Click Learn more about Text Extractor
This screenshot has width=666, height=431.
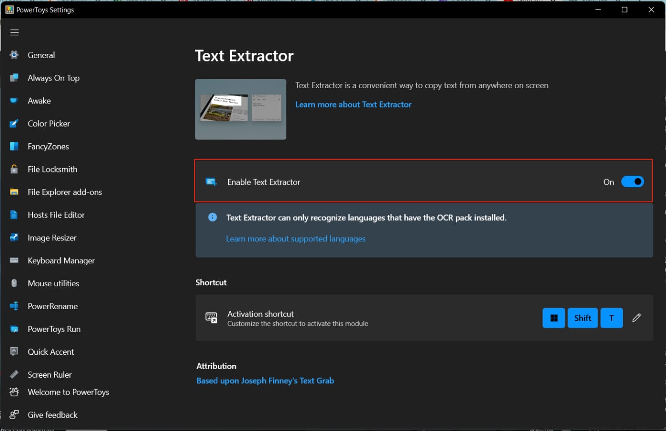click(x=353, y=104)
